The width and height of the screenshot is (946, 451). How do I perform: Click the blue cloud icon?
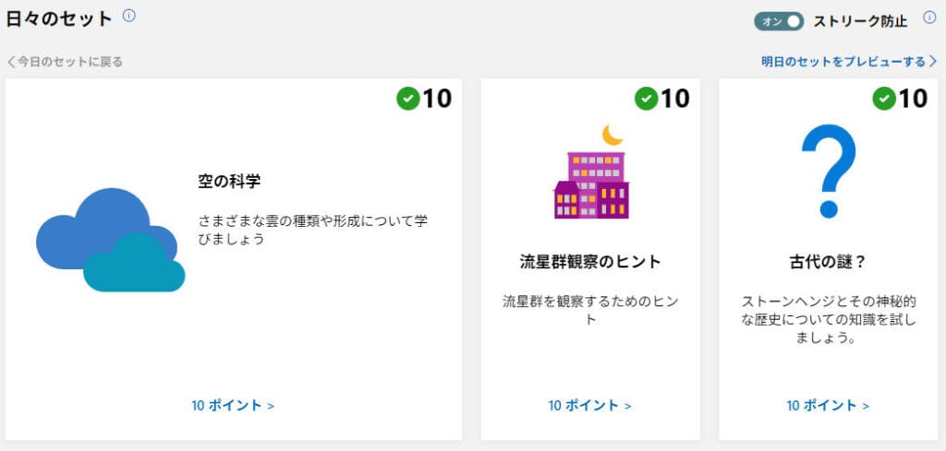pos(110,240)
